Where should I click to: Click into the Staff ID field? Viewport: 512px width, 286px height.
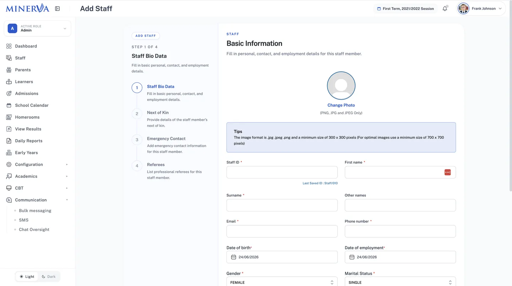click(x=282, y=172)
